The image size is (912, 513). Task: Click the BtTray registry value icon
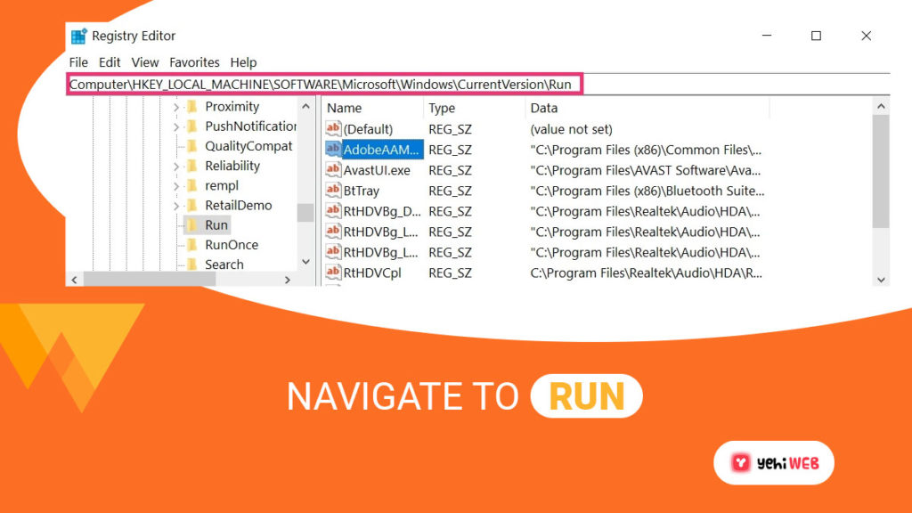coord(333,191)
